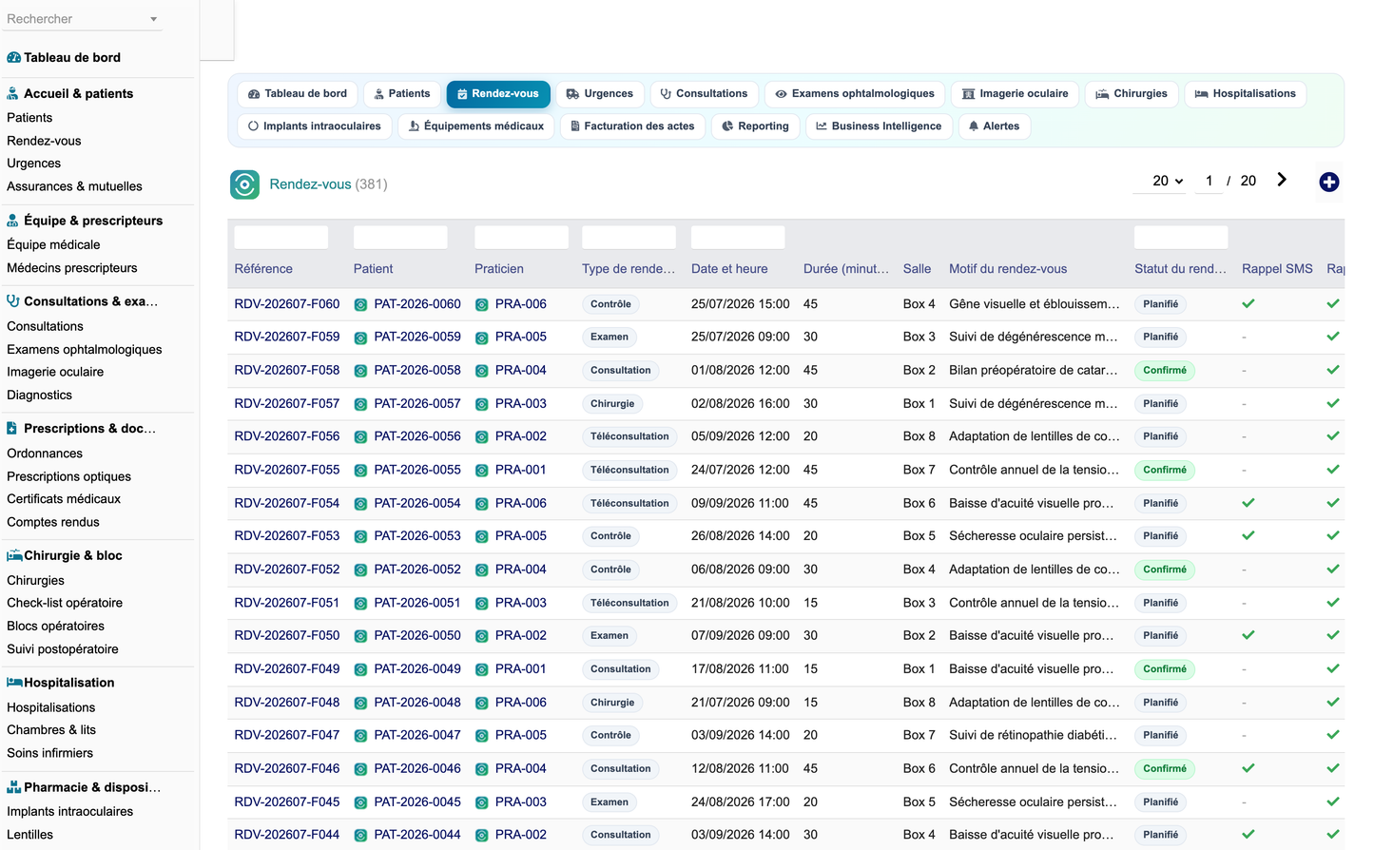The height and width of the screenshot is (850, 1374).
Task: Click Prescriptions & doc… section icon
Action: point(11,429)
